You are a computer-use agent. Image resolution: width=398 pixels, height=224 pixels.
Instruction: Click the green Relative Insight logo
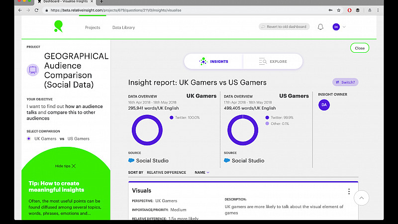pyautogui.click(x=58, y=26)
